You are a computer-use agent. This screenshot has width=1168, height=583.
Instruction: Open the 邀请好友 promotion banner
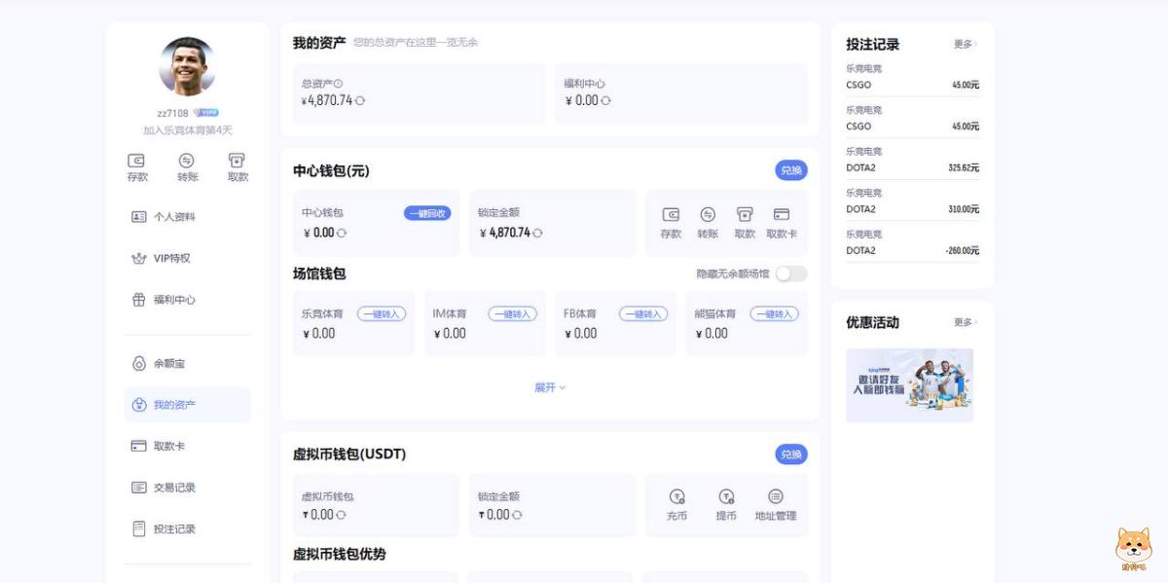pos(909,385)
